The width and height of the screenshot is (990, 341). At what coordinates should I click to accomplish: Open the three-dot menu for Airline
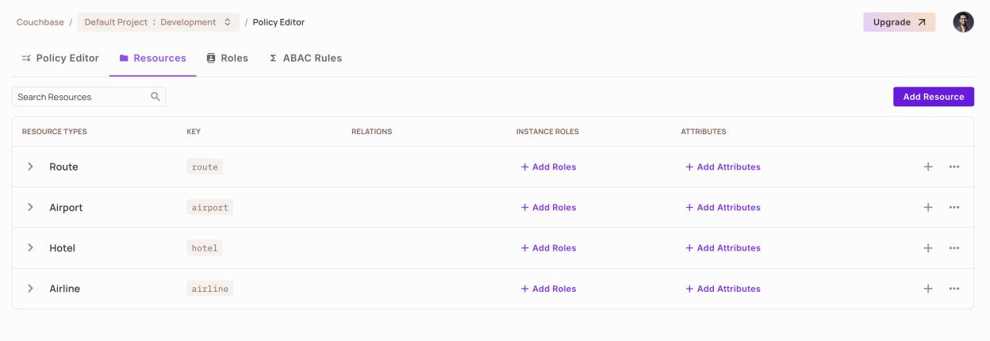click(x=954, y=289)
